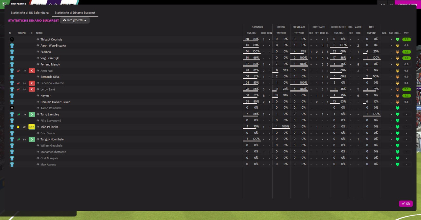Click Aaron Ramsdale's black goalkeeper shirt icon

12,108
